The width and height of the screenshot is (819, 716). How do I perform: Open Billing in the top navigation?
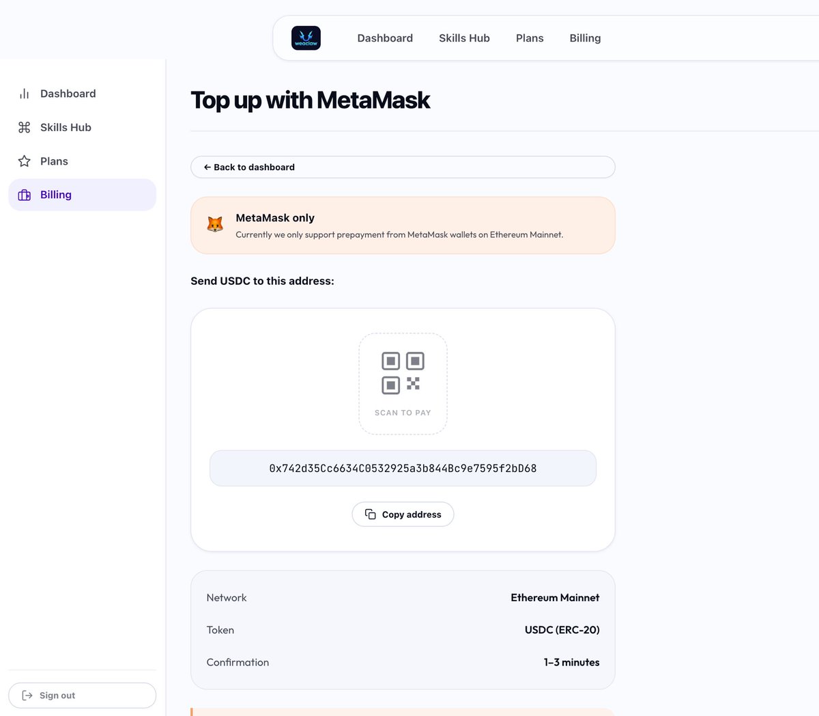[x=585, y=38]
